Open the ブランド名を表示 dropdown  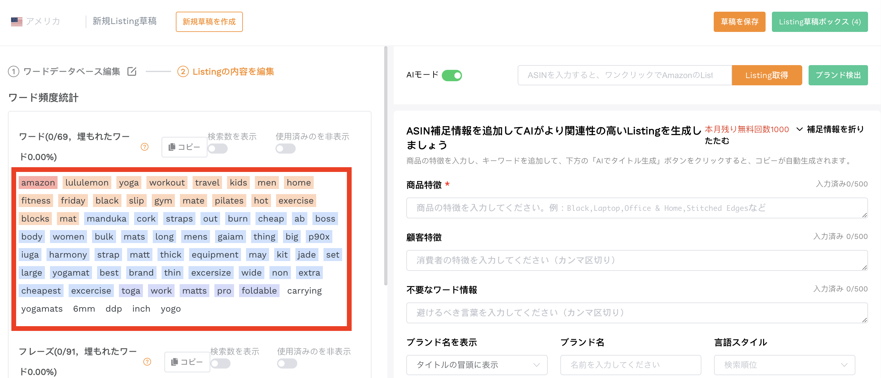click(477, 365)
